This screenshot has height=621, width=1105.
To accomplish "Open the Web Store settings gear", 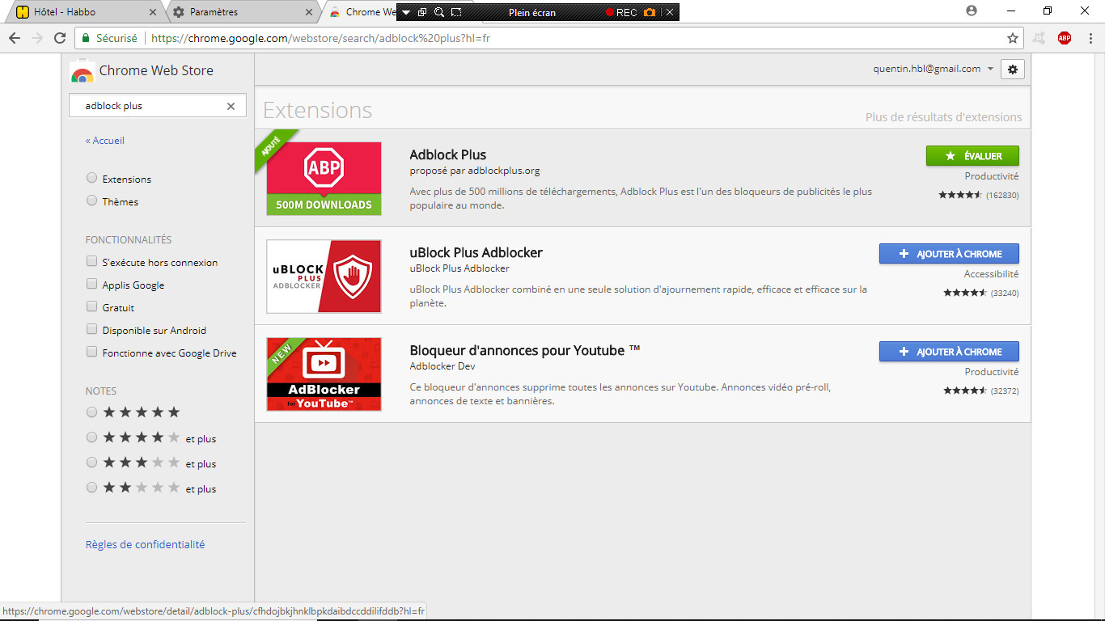I will point(1013,70).
